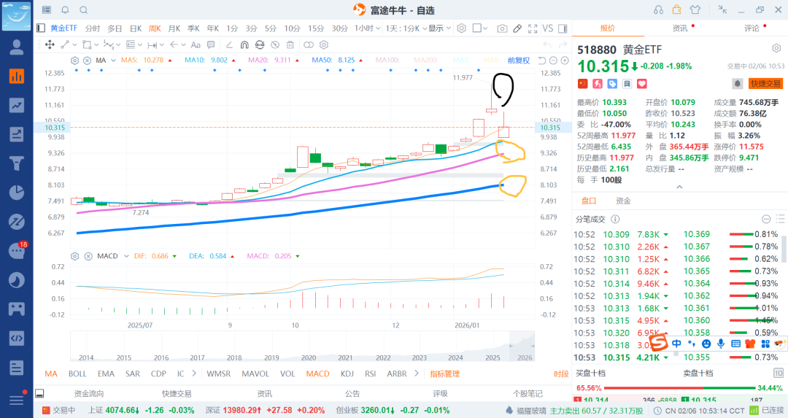
Task: Zoom in chart with plus circle
Action: coord(565,61)
